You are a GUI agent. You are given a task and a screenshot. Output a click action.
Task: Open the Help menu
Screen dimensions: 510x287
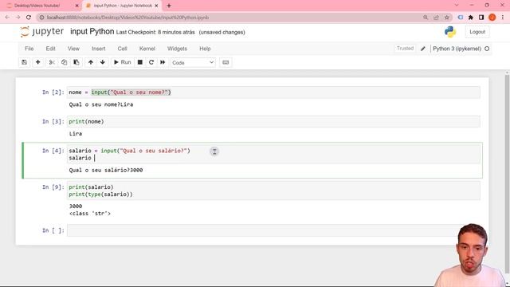click(205, 49)
